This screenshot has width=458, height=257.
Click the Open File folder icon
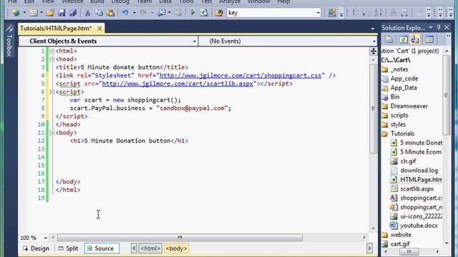coord(50,13)
